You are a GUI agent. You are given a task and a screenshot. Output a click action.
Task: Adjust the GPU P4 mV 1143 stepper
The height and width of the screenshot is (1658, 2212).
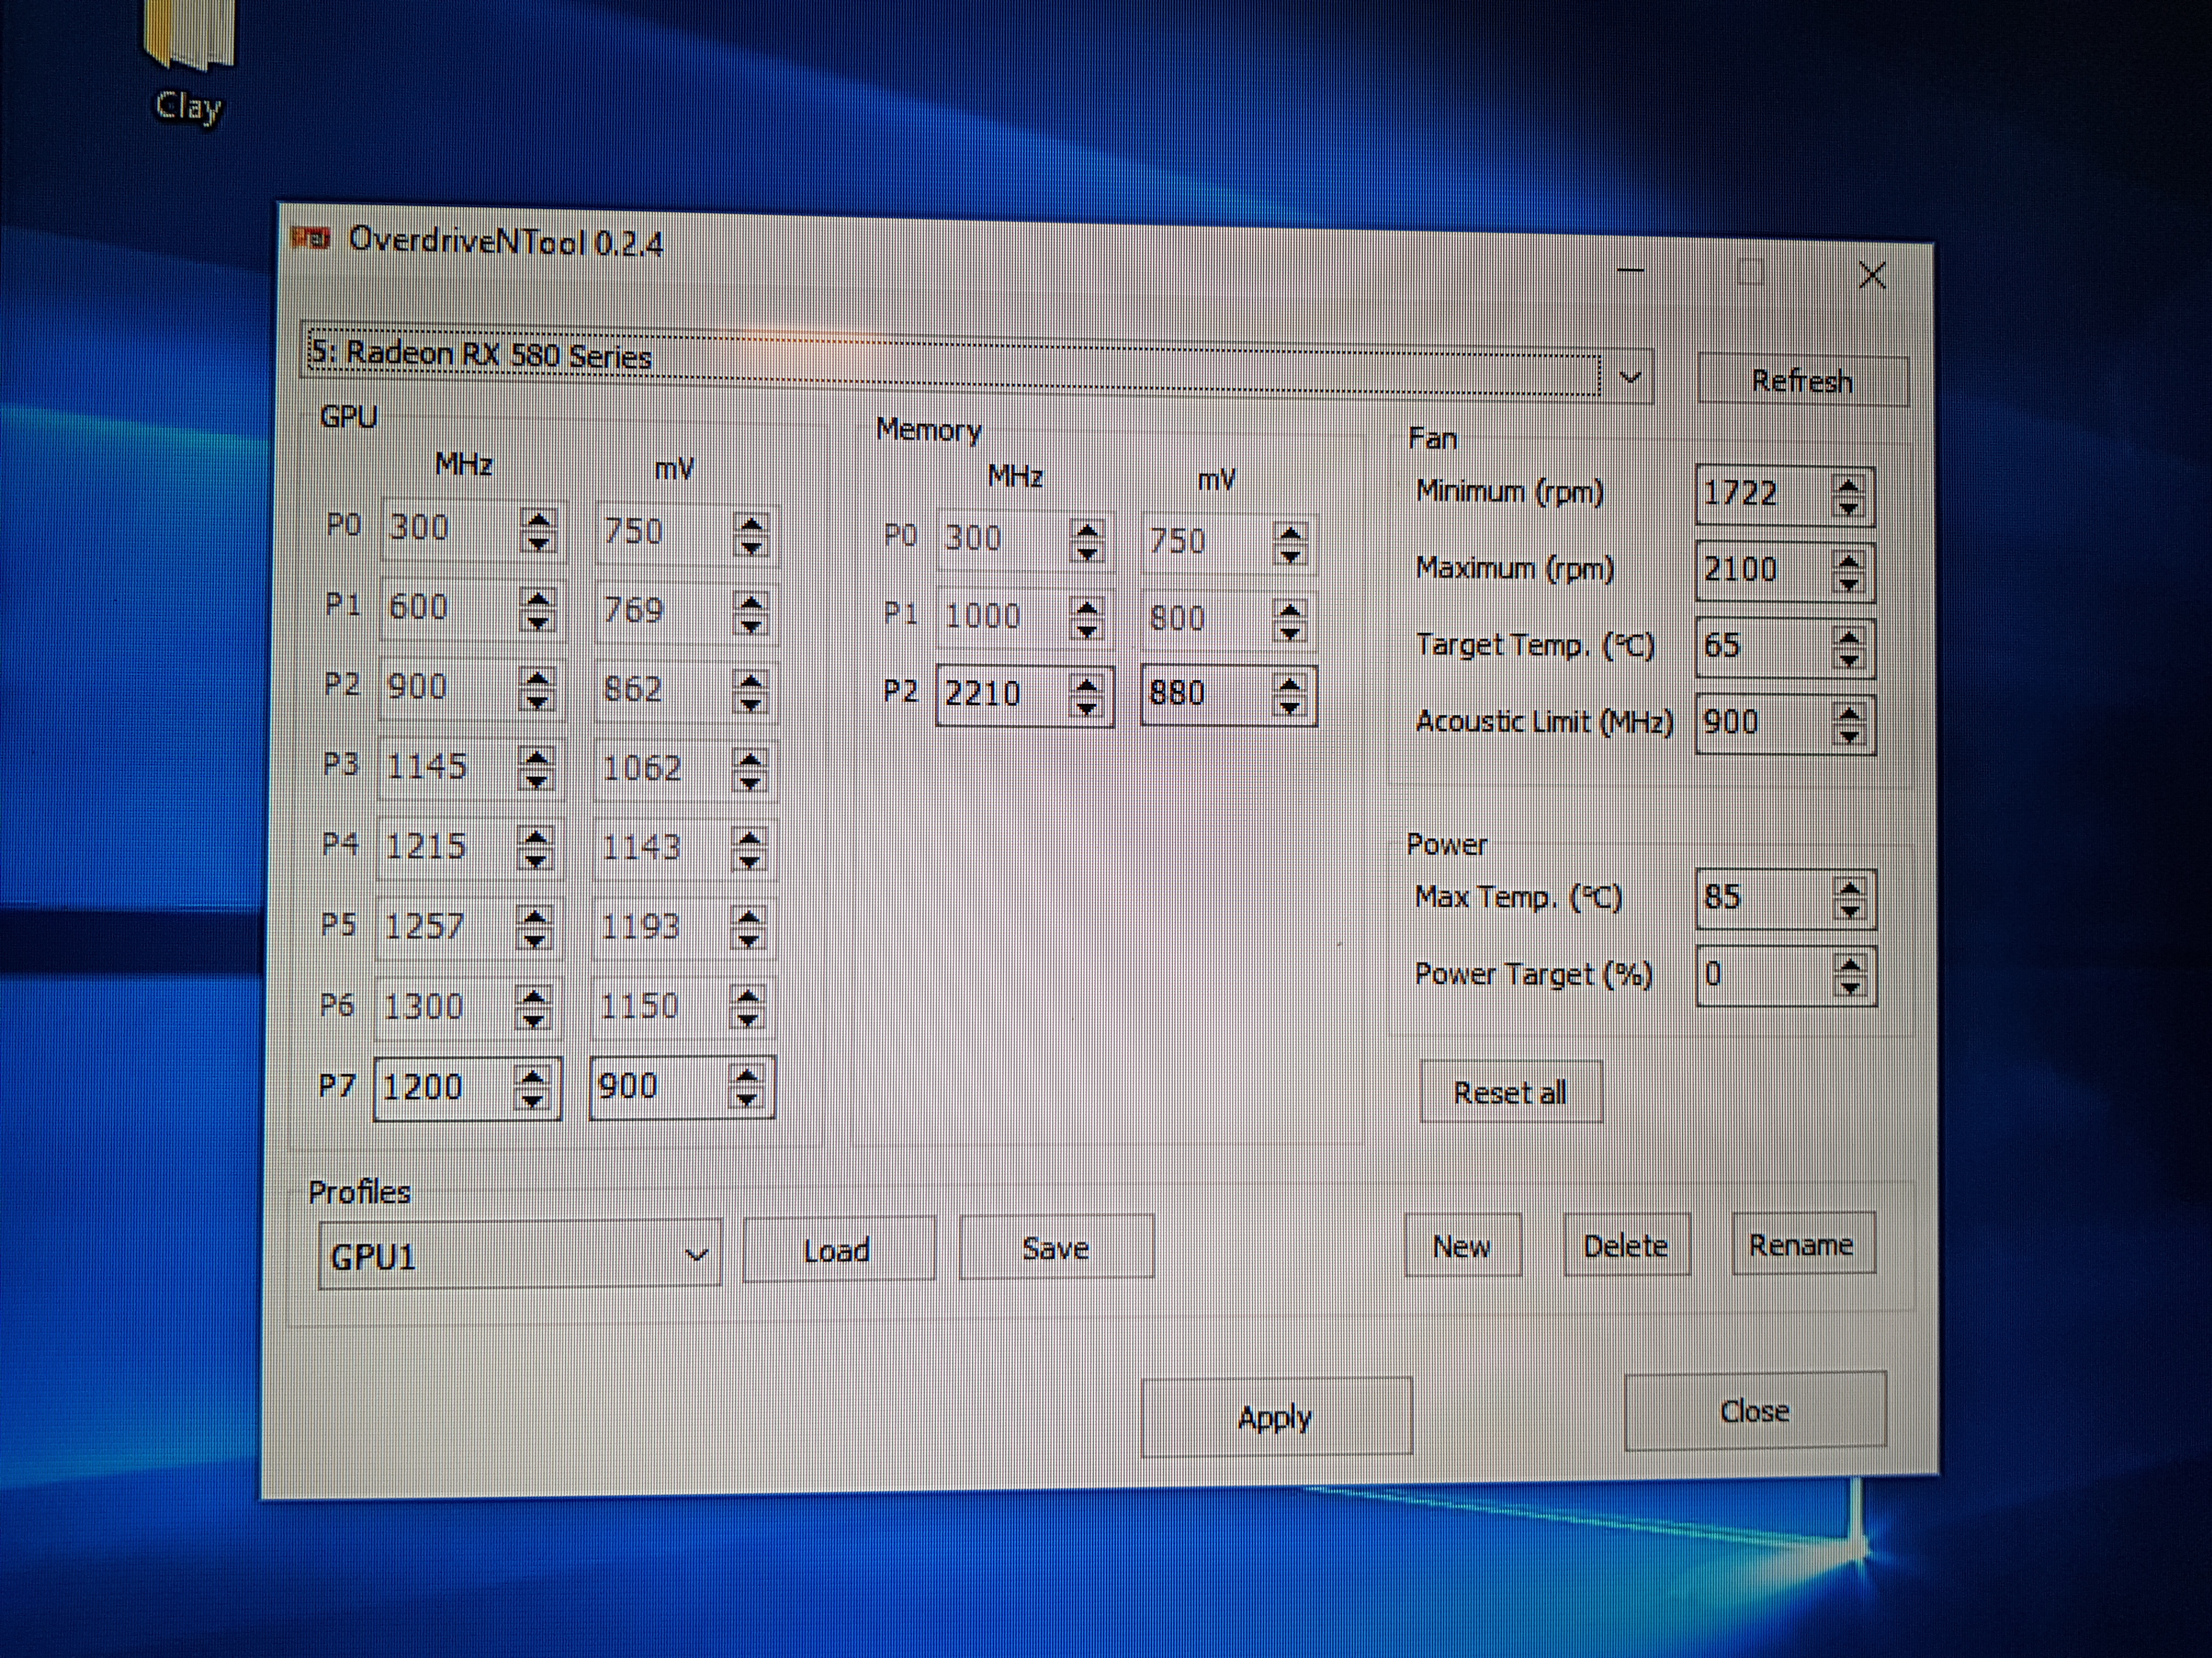[748, 849]
